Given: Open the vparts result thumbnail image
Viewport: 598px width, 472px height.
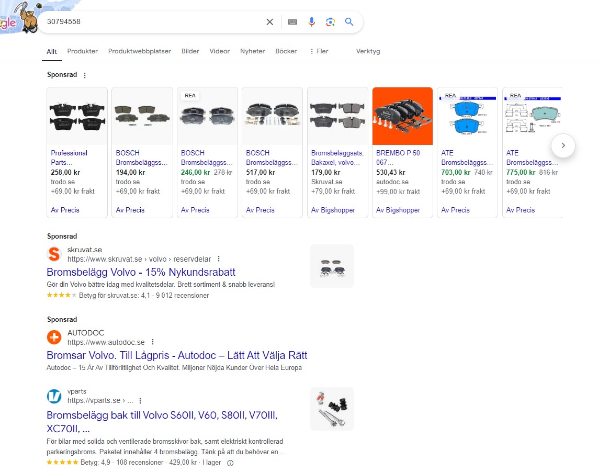Looking at the screenshot, I should 332,409.
